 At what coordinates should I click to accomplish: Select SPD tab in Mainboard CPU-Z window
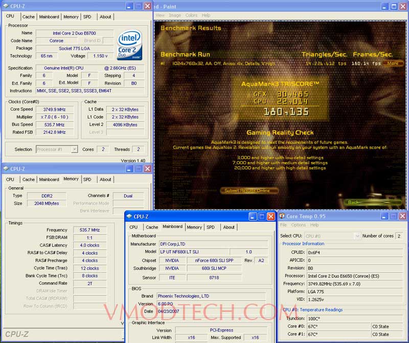[211, 227]
